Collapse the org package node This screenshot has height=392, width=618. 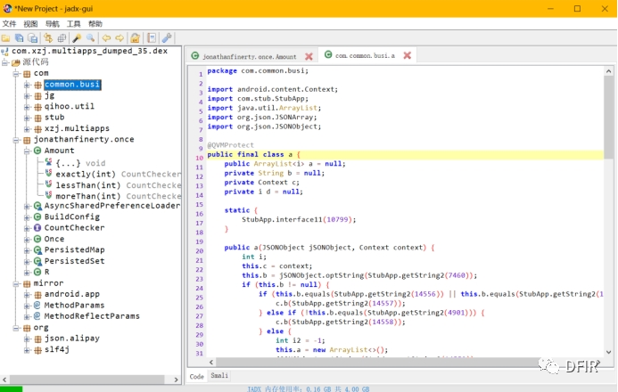pyautogui.click(x=16, y=328)
